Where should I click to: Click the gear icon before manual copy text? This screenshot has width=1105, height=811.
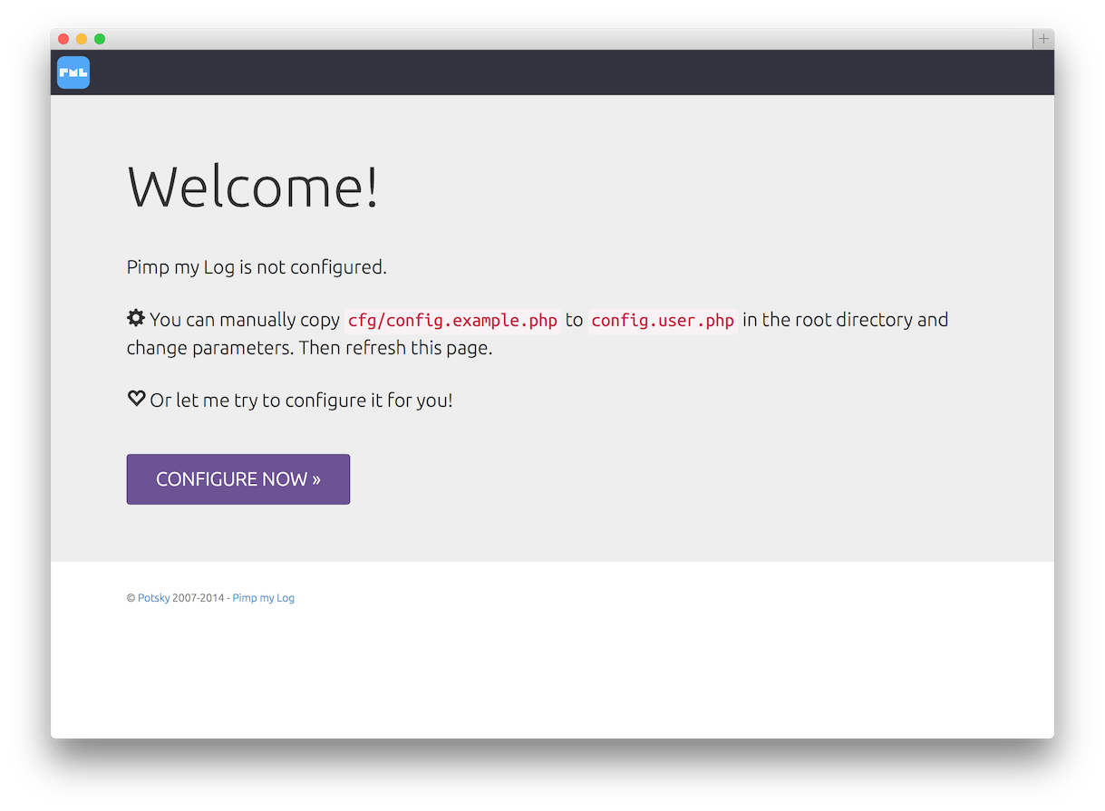pyautogui.click(x=136, y=318)
